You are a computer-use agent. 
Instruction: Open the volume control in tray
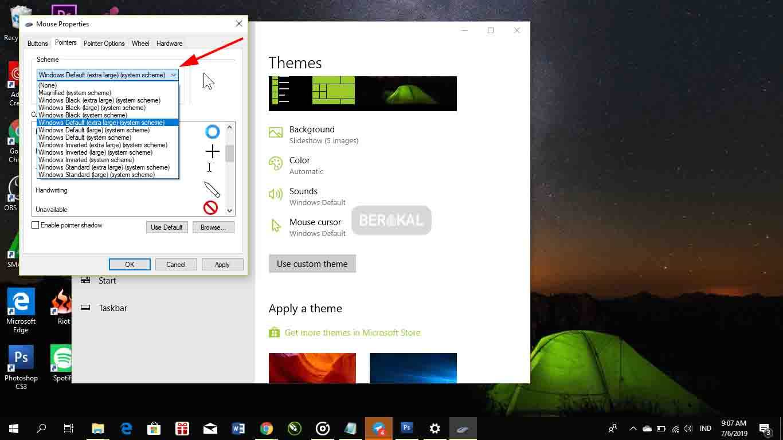pos(688,429)
